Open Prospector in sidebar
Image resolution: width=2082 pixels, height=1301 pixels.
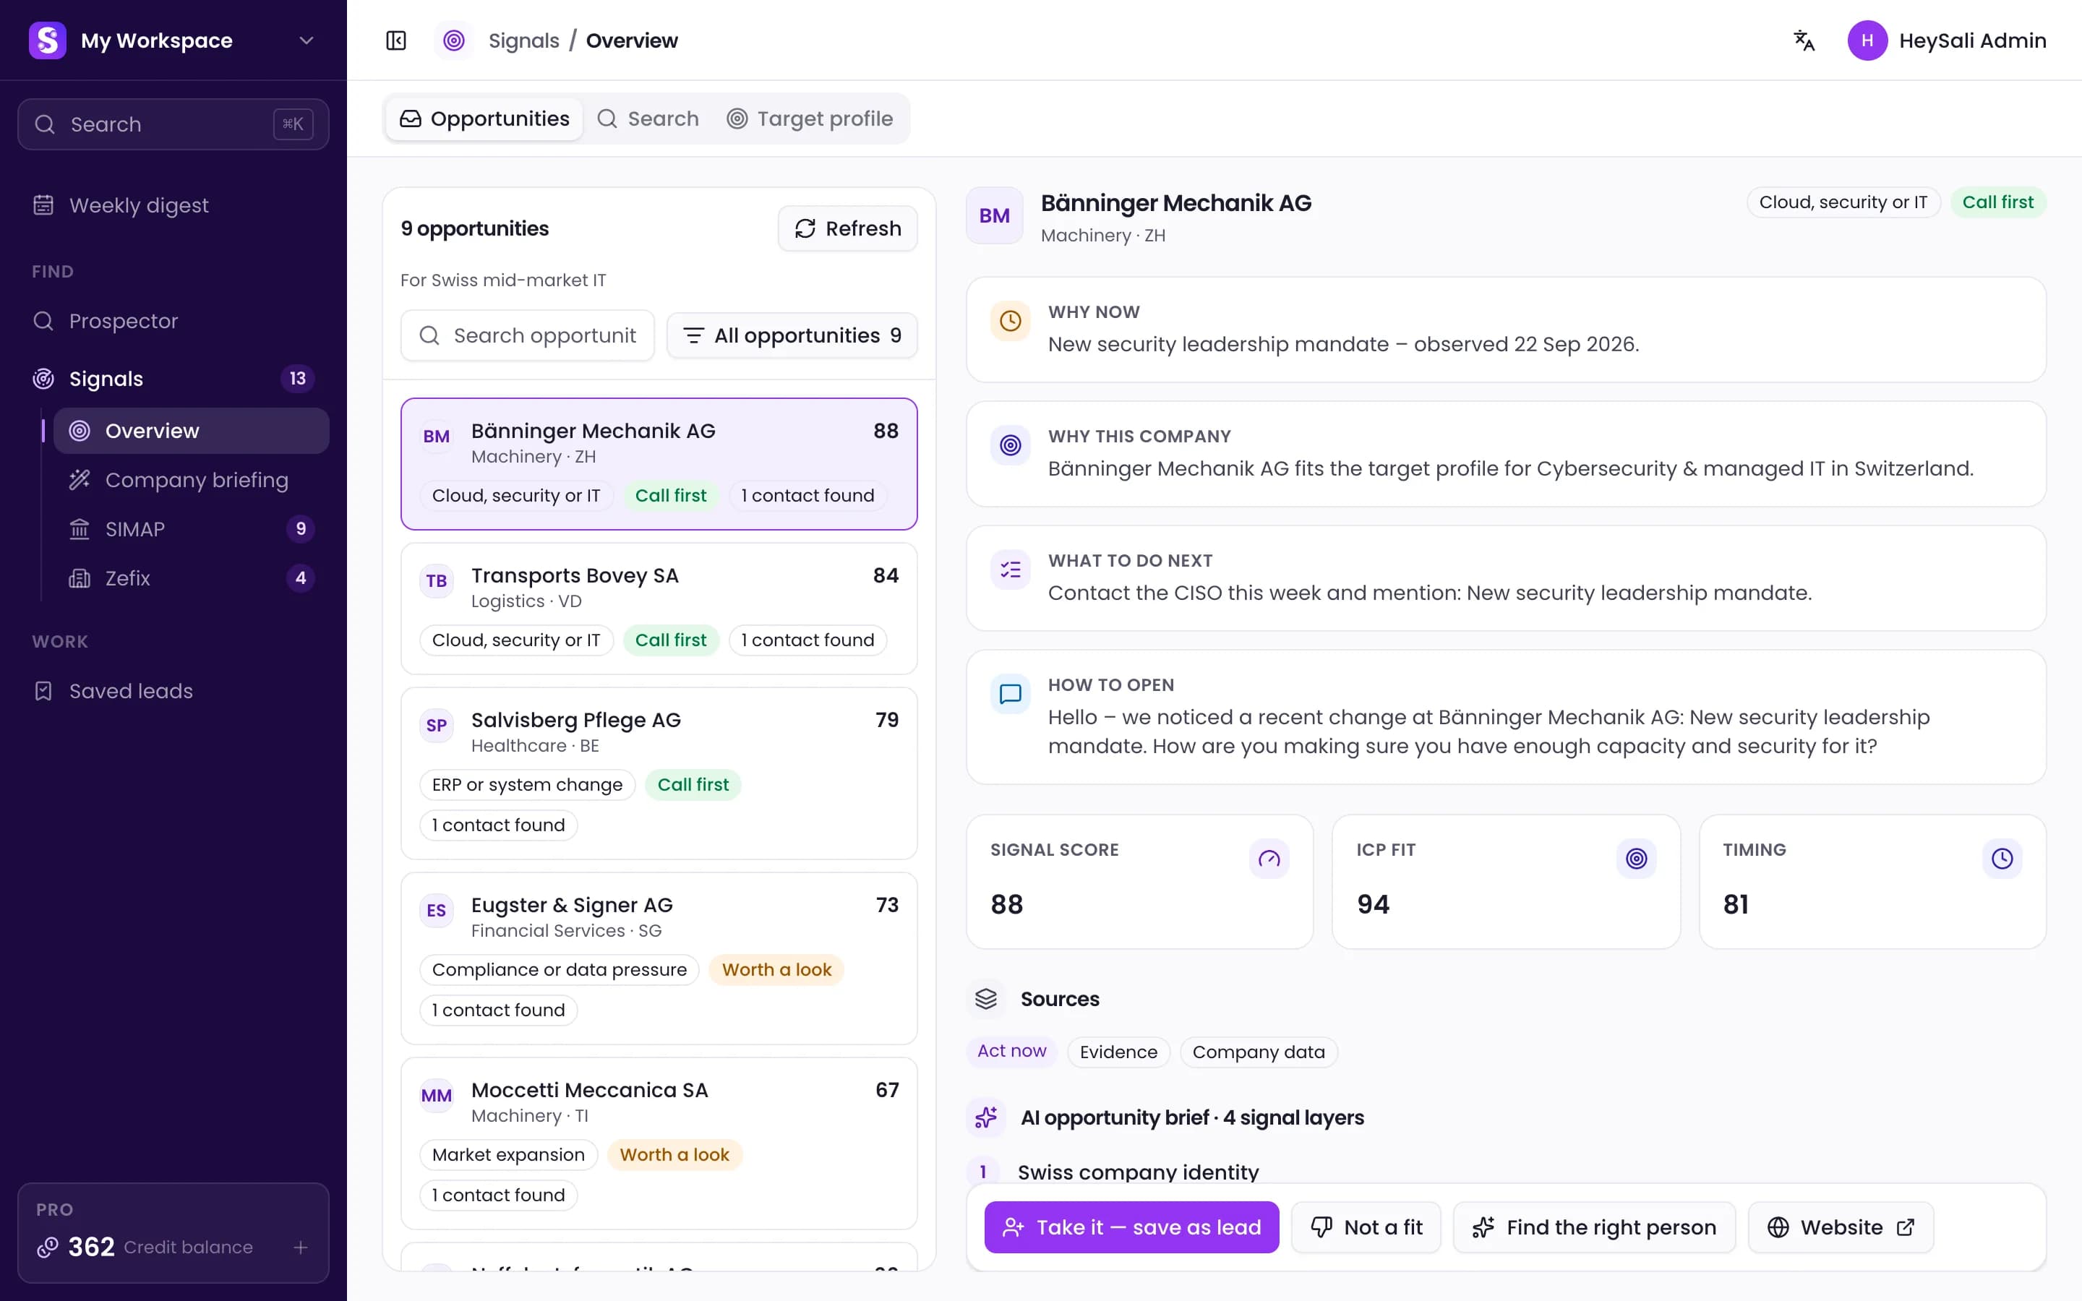(173, 321)
